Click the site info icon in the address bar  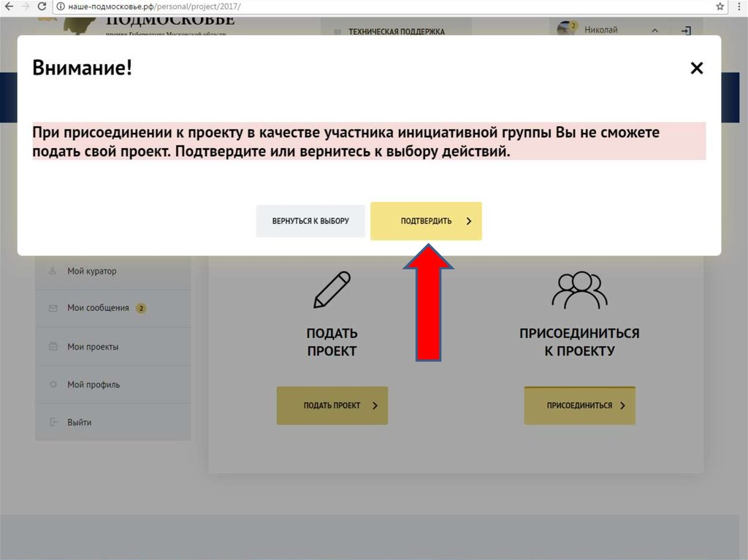(61, 7)
